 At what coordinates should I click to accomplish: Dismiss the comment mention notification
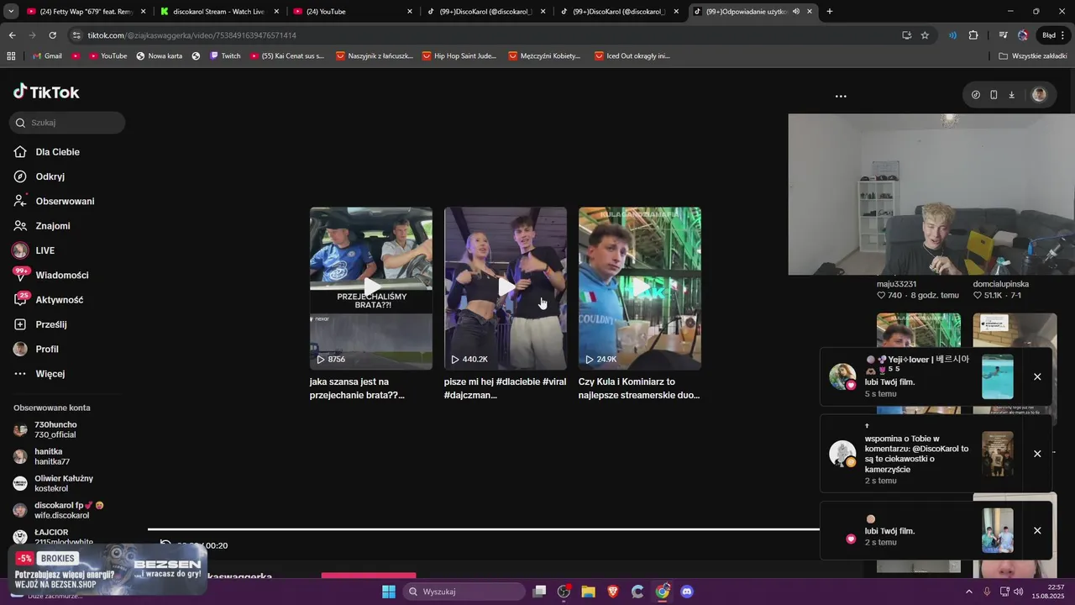tap(1037, 454)
